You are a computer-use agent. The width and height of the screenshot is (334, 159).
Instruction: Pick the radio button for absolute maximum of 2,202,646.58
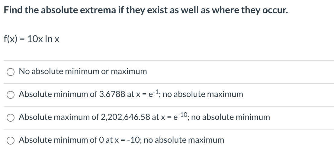[x=11, y=118]
